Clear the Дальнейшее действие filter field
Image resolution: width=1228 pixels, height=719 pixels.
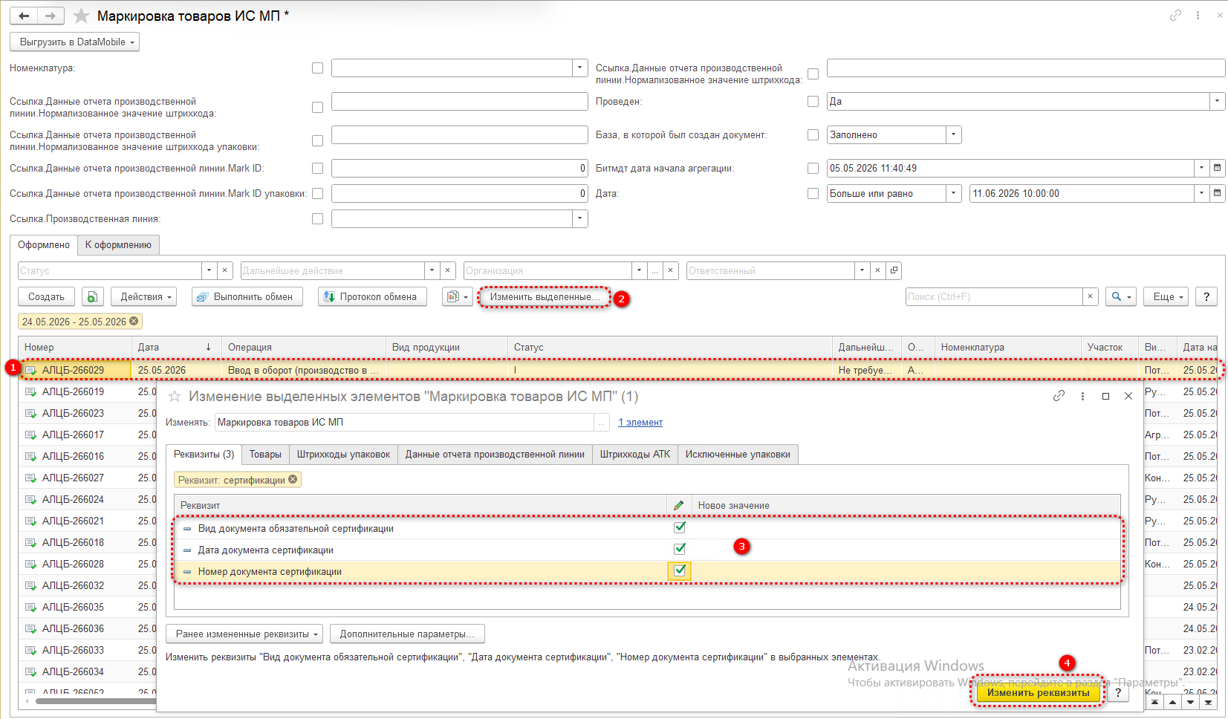click(x=448, y=270)
